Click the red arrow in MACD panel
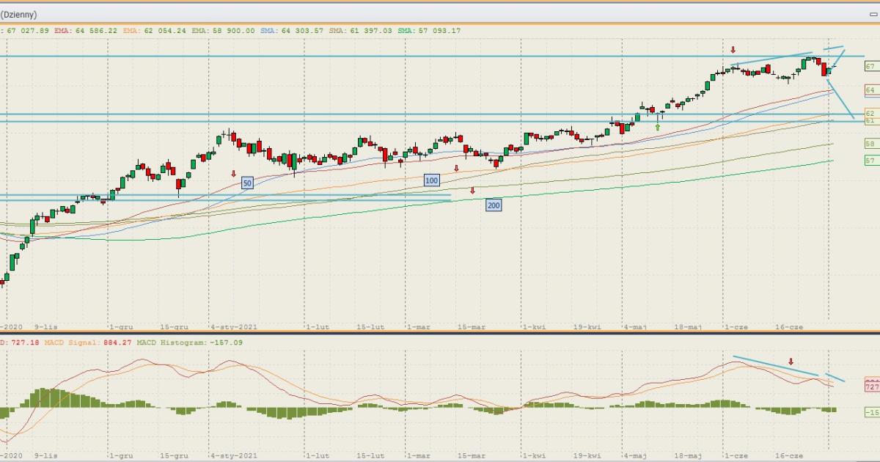The image size is (880, 462). pyautogui.click(x=791, y=362)
